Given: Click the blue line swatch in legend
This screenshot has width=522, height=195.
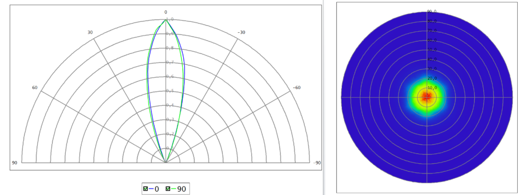Looking at the screenshot, I should click(150, 189).
